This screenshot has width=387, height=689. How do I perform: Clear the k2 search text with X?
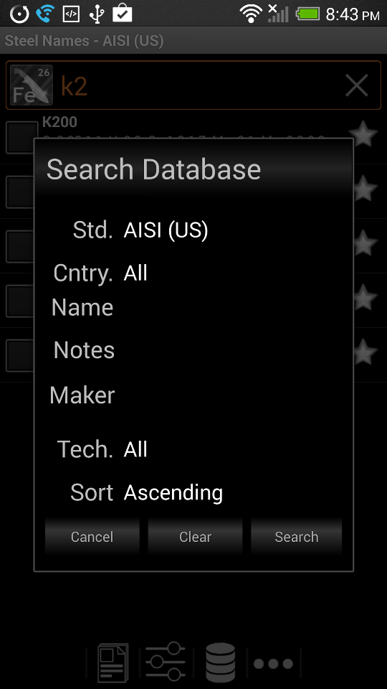(356, 85)
